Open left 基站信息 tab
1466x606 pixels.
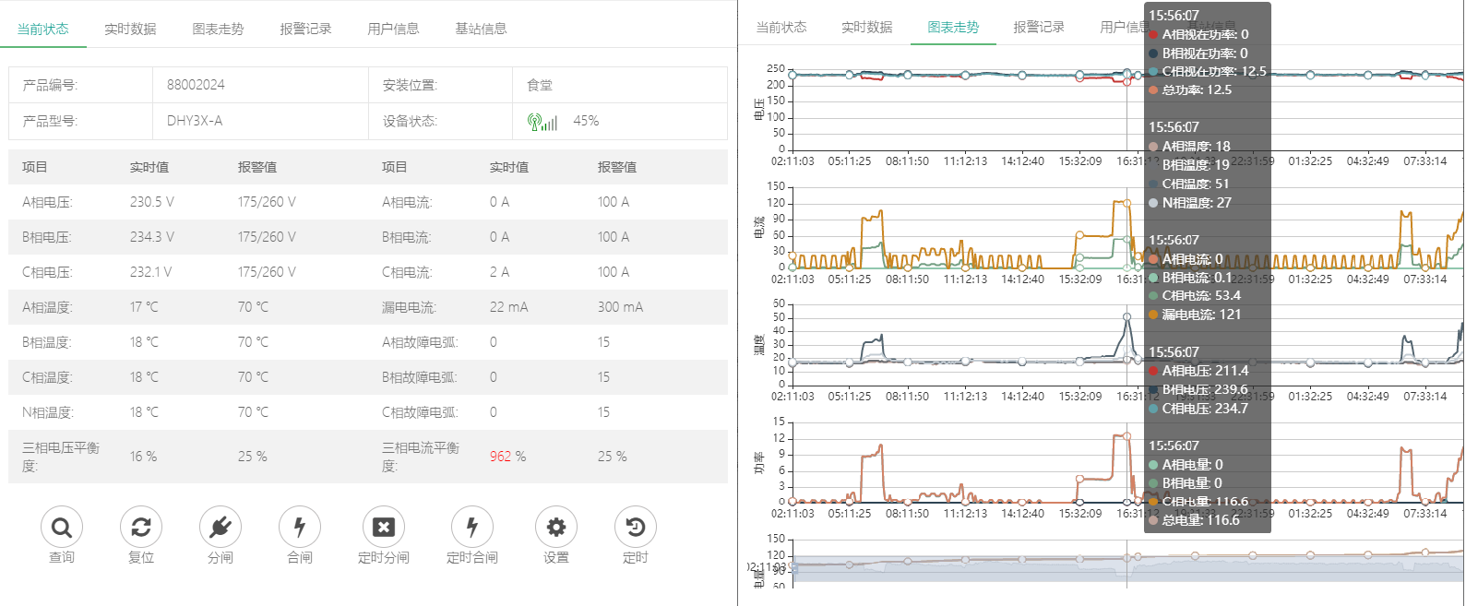481,29
